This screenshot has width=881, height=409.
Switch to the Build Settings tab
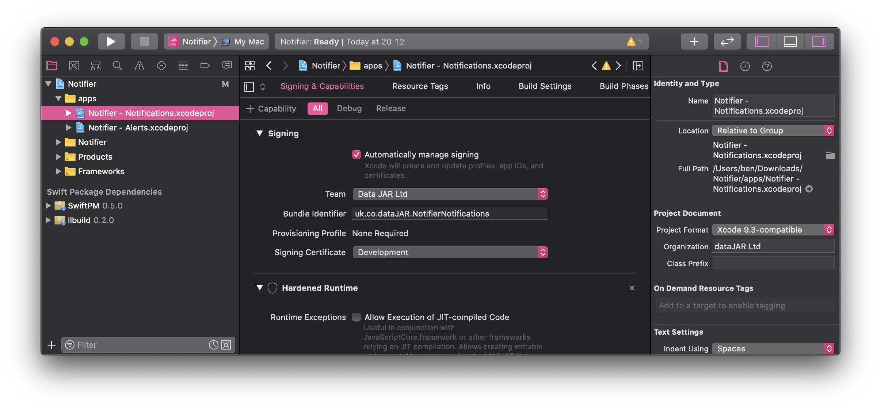click(x=545, y=86)
